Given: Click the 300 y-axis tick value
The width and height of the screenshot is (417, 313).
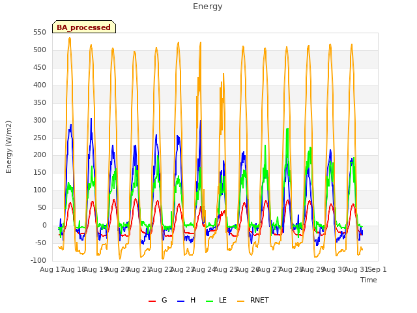Looking at the screenshot, I should 40,120.
